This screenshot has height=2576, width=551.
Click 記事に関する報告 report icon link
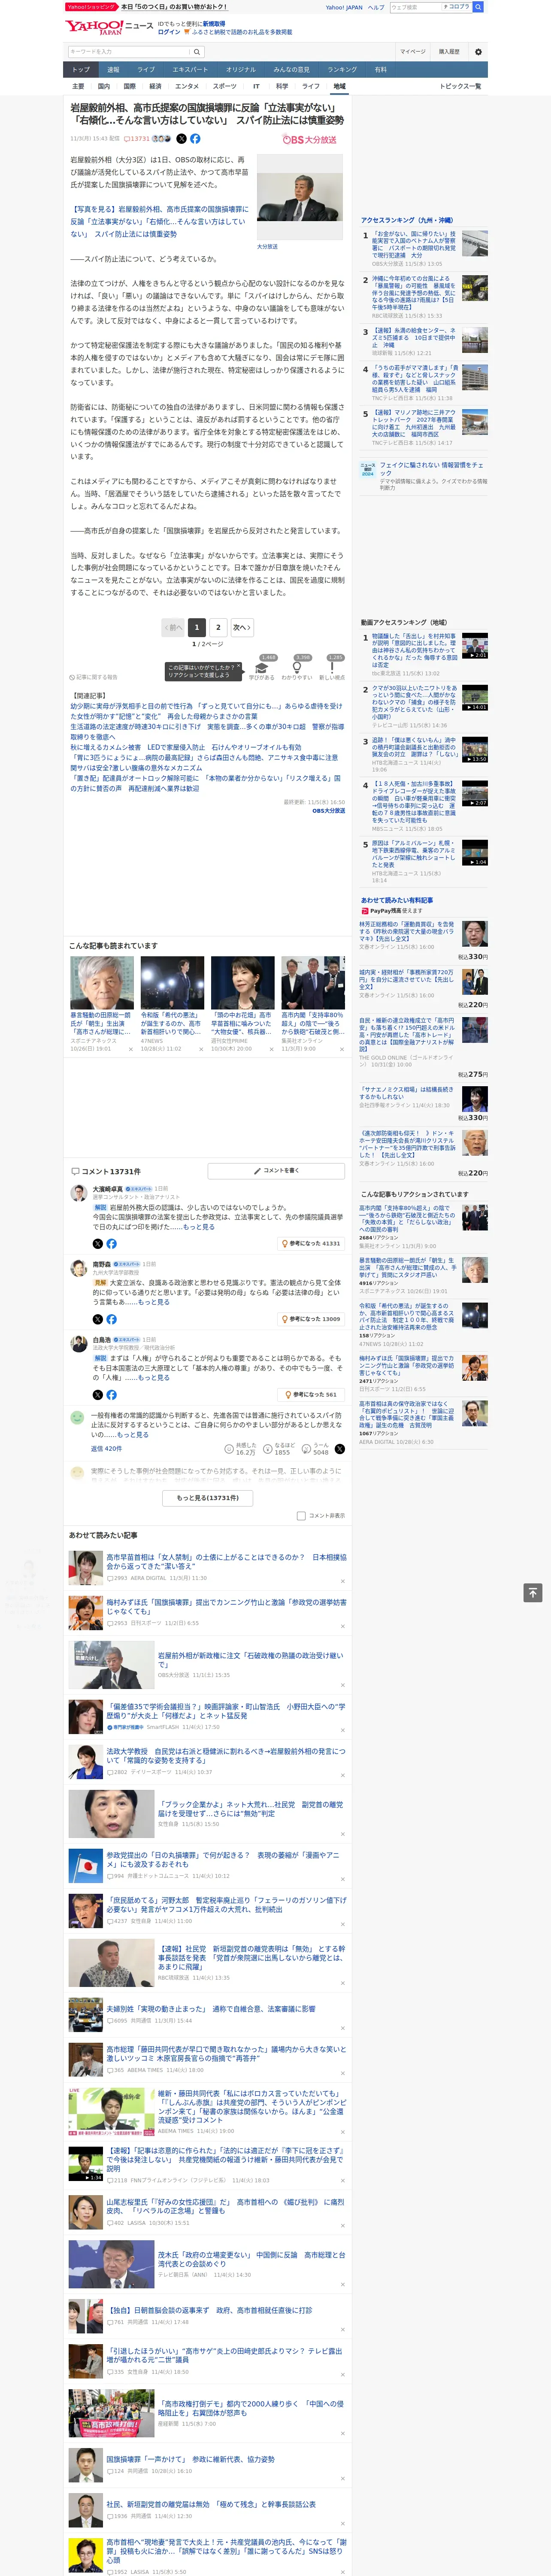pos(94,677)
